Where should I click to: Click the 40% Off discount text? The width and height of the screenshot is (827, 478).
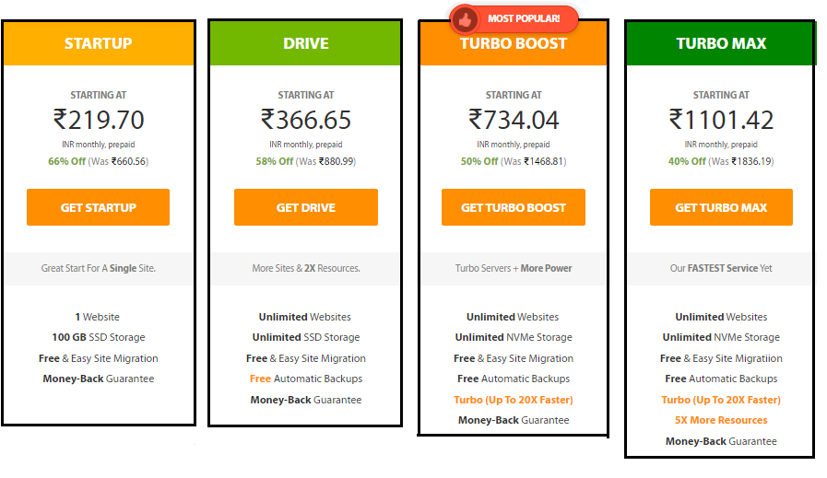[687, 161]
